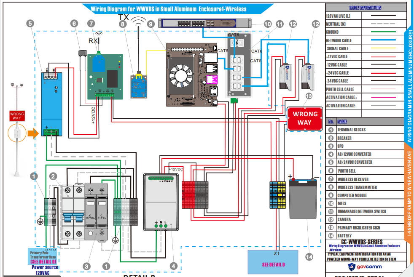The width and height of the screenshot is (414, 277).
Task: Click the diagram title banner
Action: pyautogui.click(x=177, y=9)
